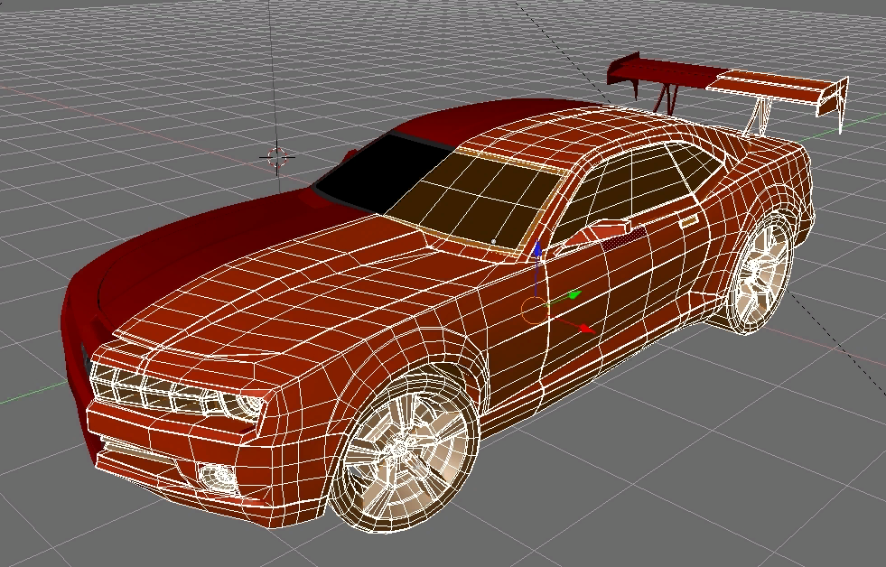
Task: Click the round fog light on bumper
Action: 219,478
